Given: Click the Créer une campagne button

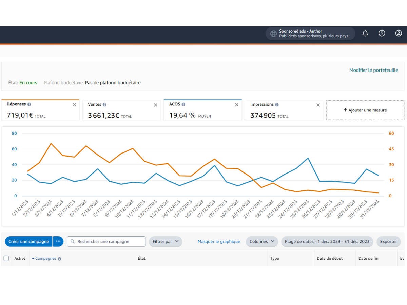Looking at the screenshot, I should (29, 241).
